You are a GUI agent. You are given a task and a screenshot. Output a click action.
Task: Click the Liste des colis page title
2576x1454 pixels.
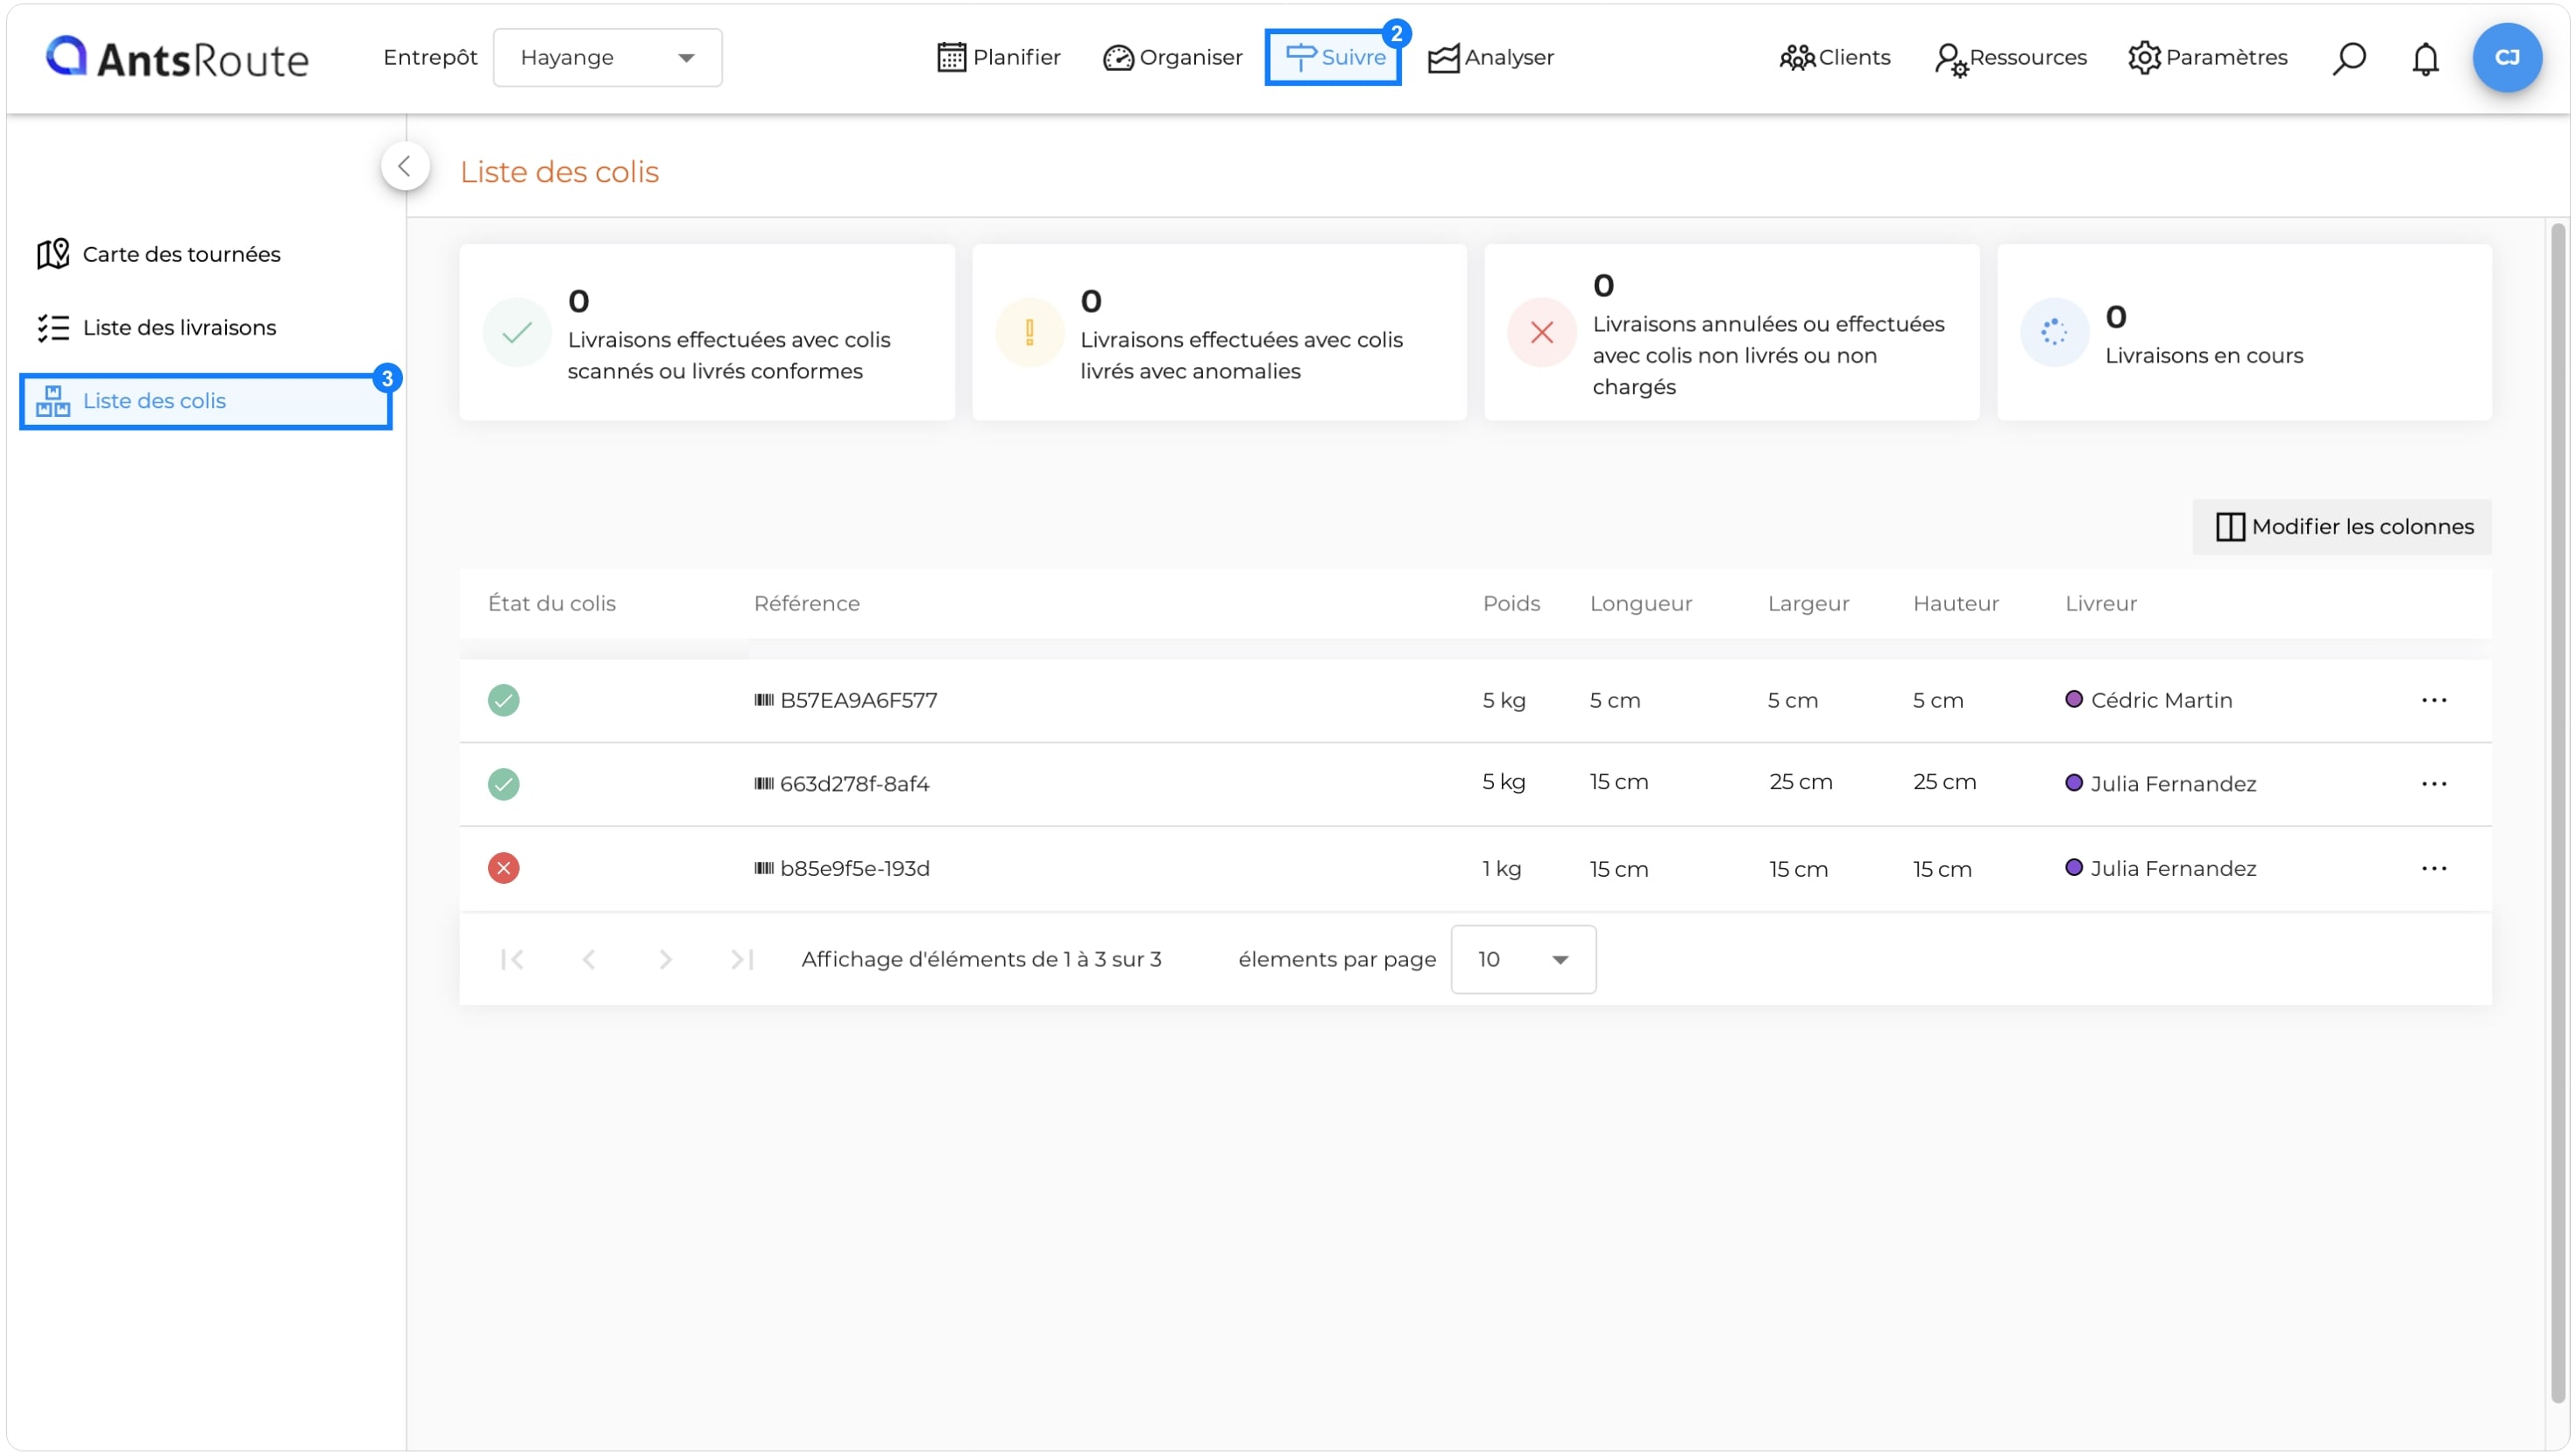559,172
